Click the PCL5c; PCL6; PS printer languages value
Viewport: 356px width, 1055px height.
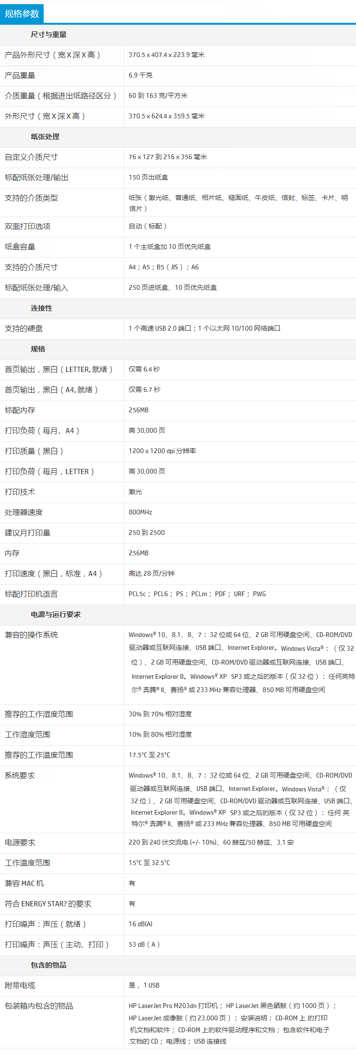point(197,594)
